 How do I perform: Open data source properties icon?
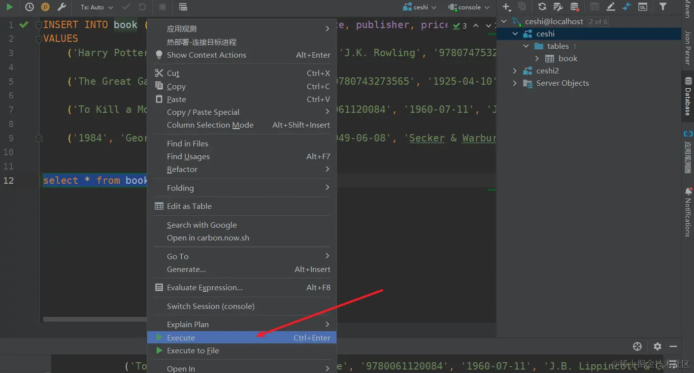(558, 7)
